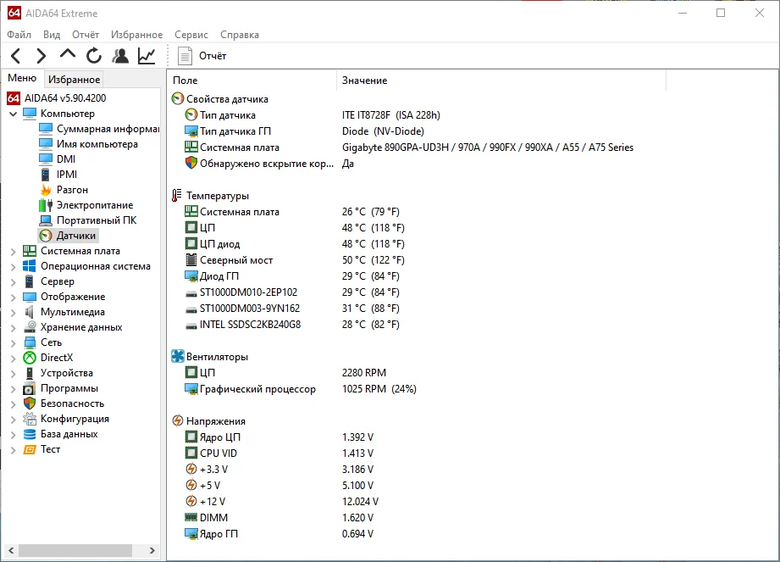Expand the Мультимедиа tree node

tap(14, 313)
